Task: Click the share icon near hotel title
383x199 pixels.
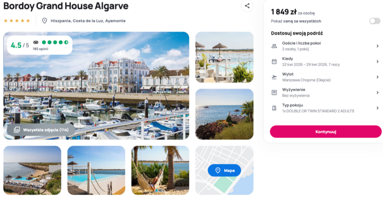Action: [247, 6]
